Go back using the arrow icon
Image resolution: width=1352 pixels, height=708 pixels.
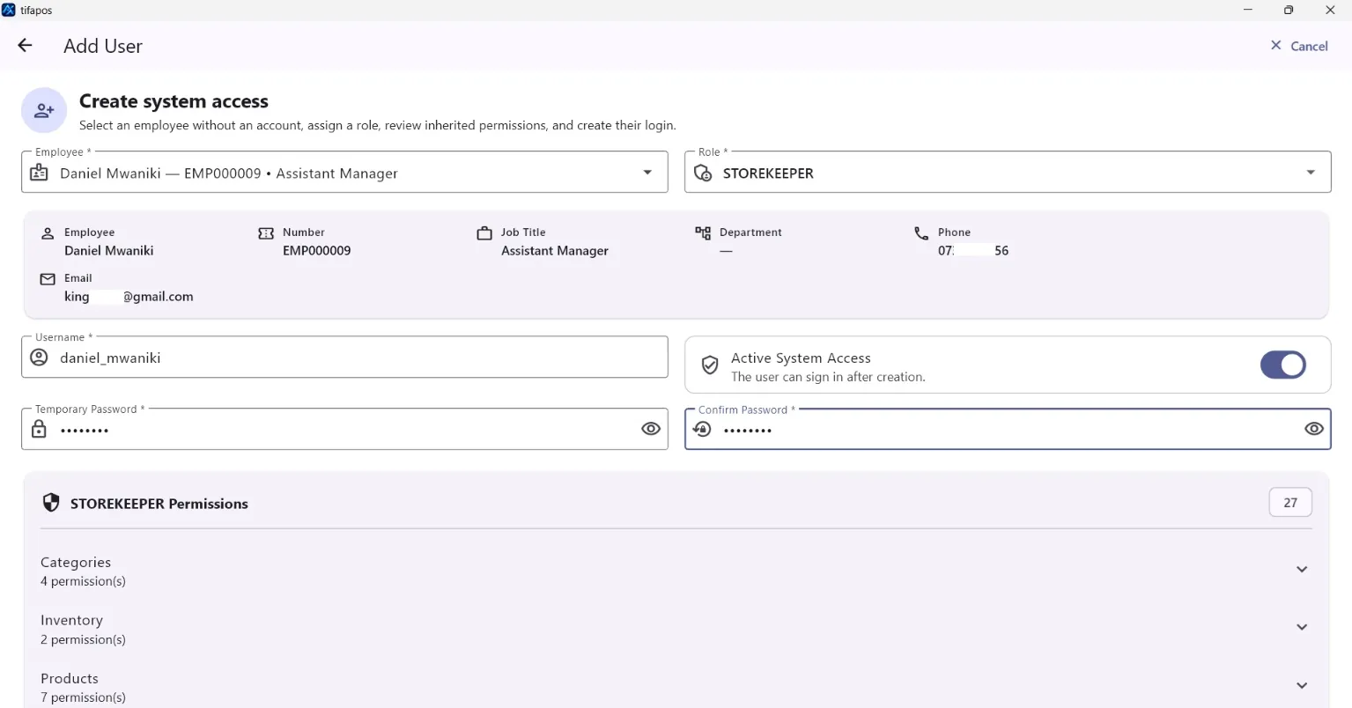[x=25, y=46]
